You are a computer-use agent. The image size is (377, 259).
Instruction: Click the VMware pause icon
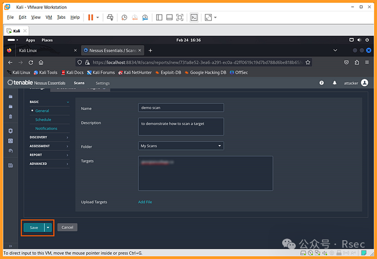point(90,17)
